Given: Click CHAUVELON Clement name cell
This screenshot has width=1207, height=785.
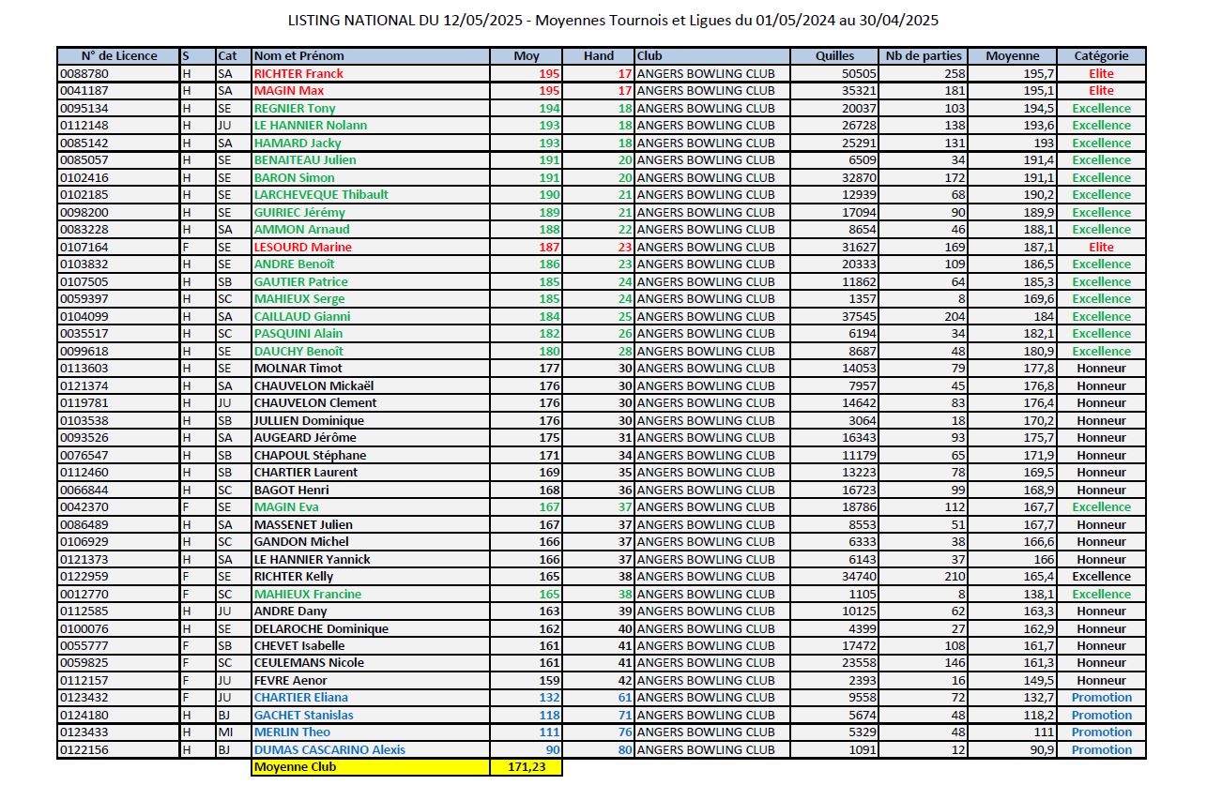Looking at the screenshot, I should click(371, 402).
